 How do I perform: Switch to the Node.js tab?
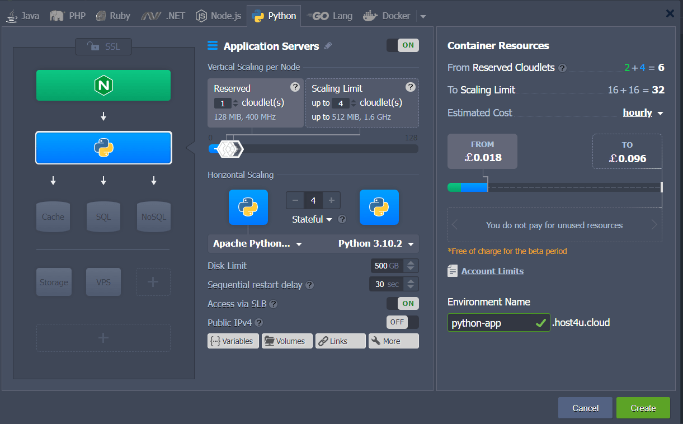[x=218, y=16]
